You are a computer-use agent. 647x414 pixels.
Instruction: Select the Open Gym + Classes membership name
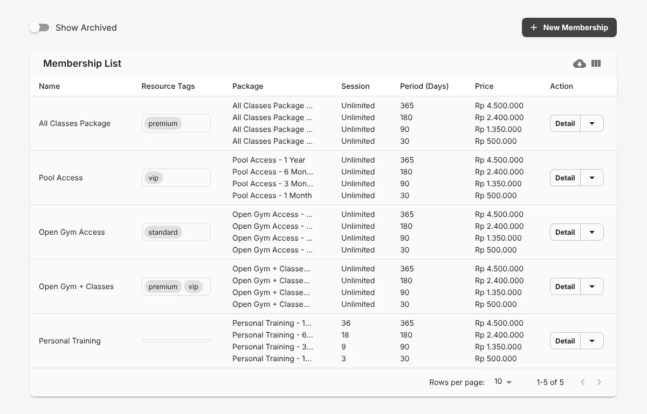76,286
